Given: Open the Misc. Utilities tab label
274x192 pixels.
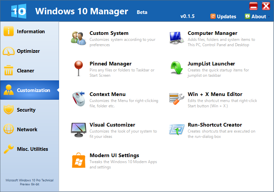Looking at the screenshot, I should click(33, 149).
